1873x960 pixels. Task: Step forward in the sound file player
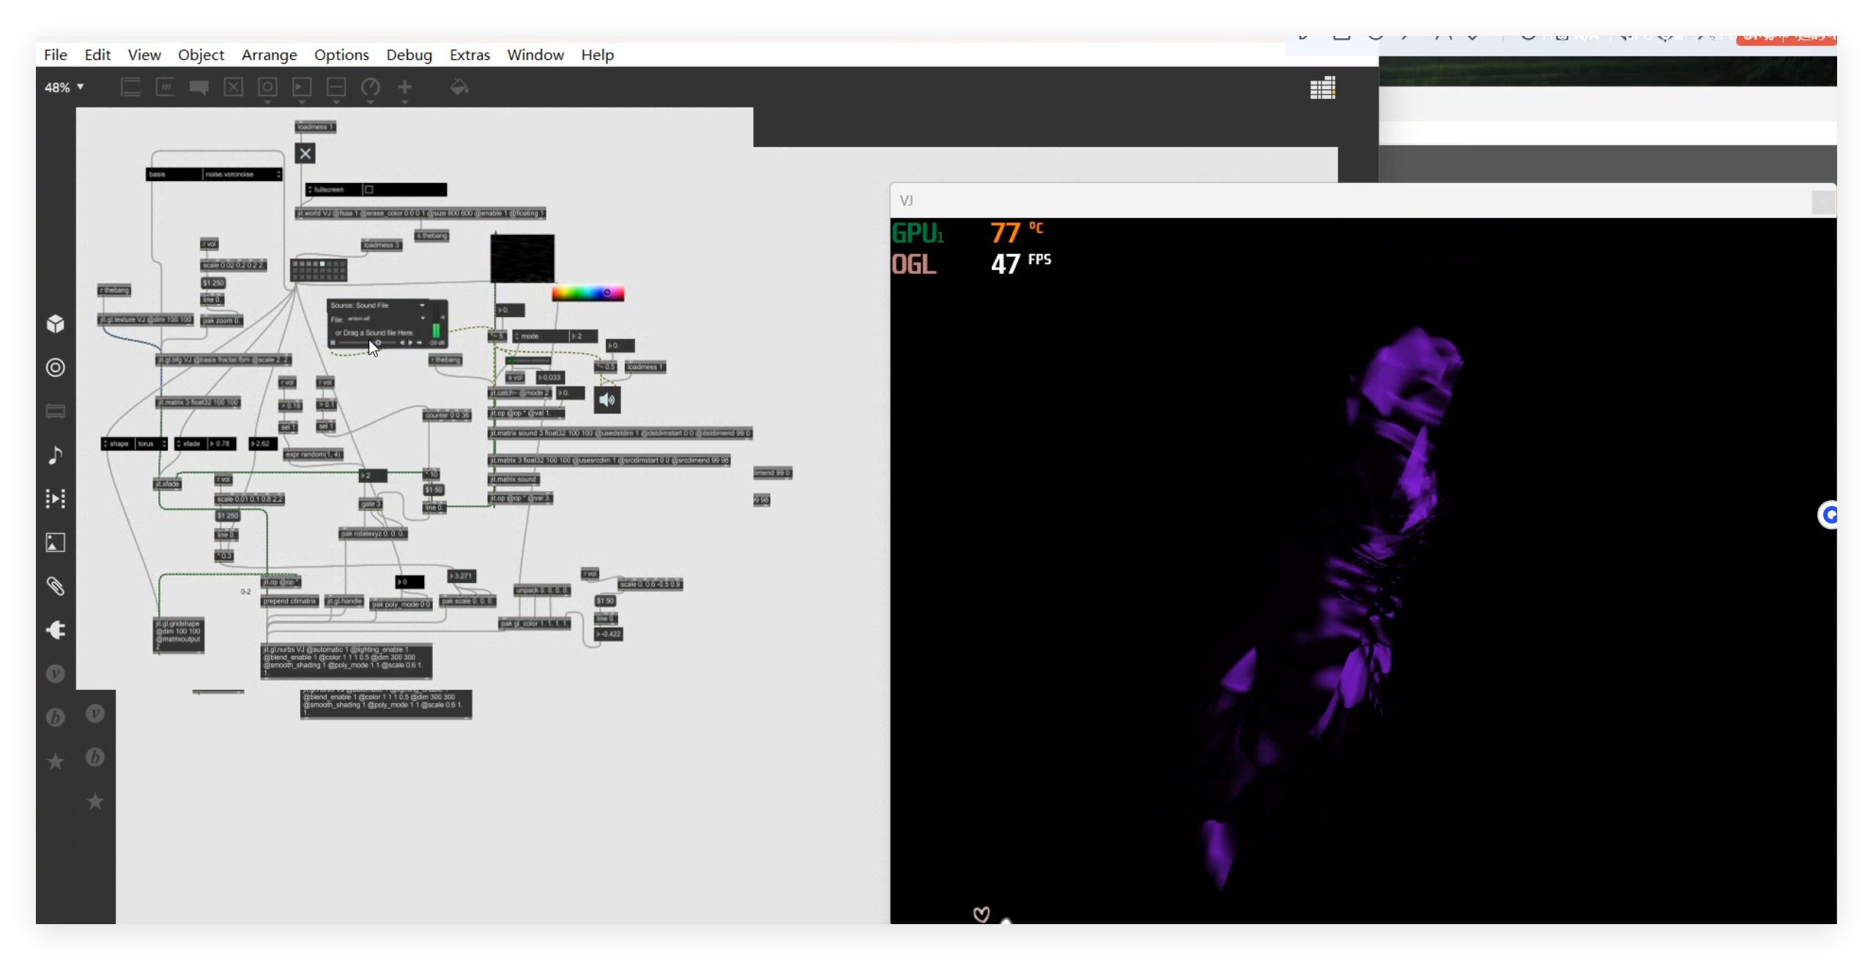[x=411, y=343]
